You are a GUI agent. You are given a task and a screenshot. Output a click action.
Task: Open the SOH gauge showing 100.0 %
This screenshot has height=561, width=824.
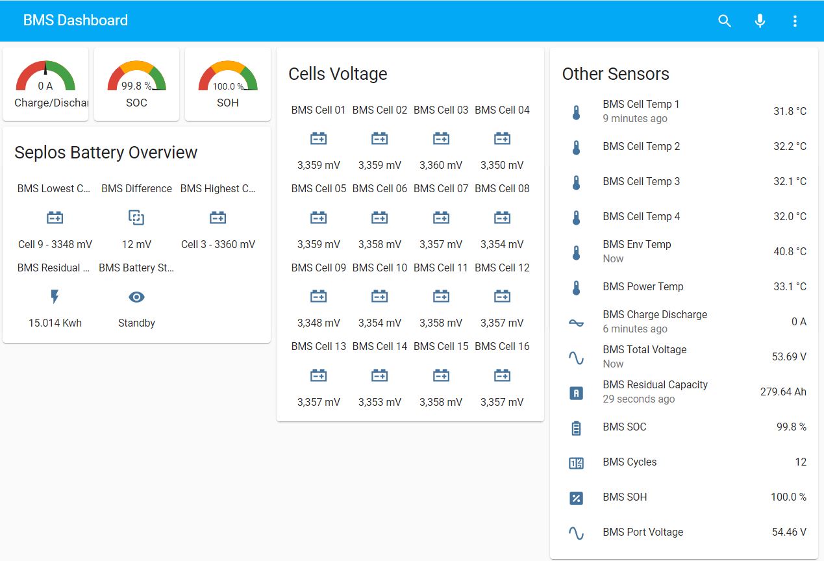click(228, 84)
